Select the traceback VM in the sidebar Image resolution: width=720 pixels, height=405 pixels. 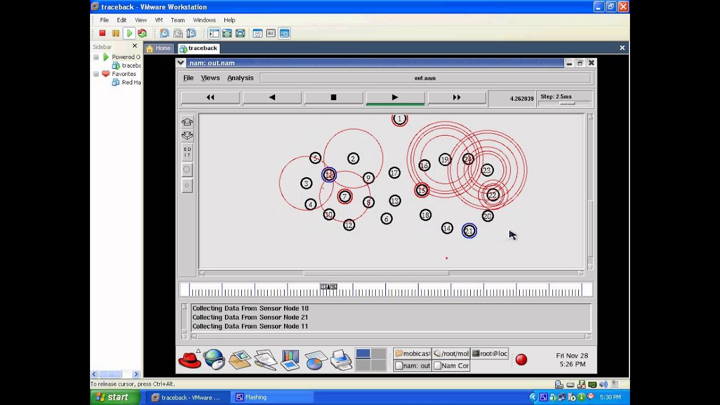click(127, 65)
